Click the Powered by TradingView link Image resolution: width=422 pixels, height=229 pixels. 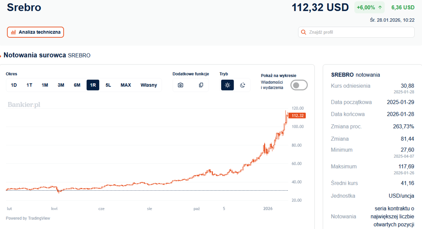click(28, 218)
